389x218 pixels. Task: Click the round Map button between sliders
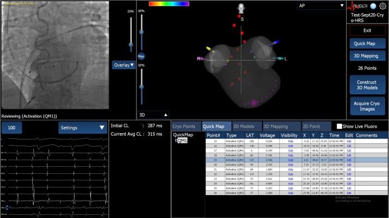click(141, 56)
